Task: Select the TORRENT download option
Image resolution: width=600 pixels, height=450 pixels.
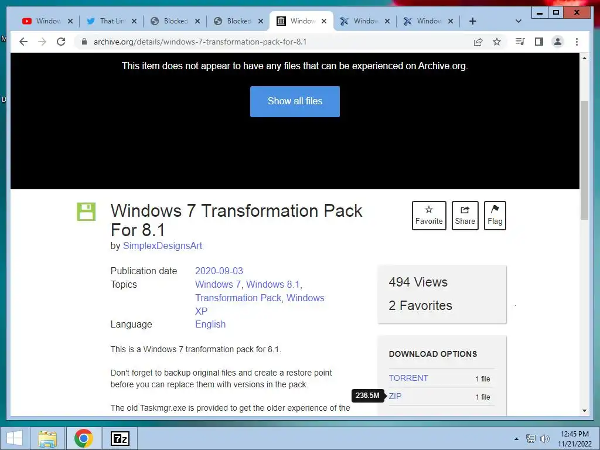Action: point(408,378)
